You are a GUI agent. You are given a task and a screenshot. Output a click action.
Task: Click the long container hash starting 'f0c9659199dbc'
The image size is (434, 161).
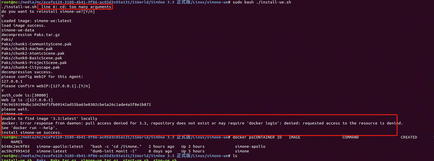(76, 105)
